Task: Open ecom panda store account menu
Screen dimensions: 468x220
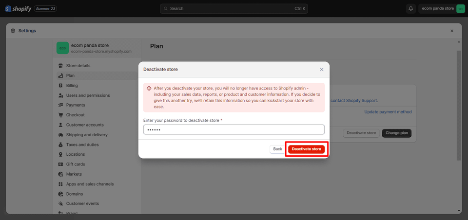Action: tap(442, 9)
